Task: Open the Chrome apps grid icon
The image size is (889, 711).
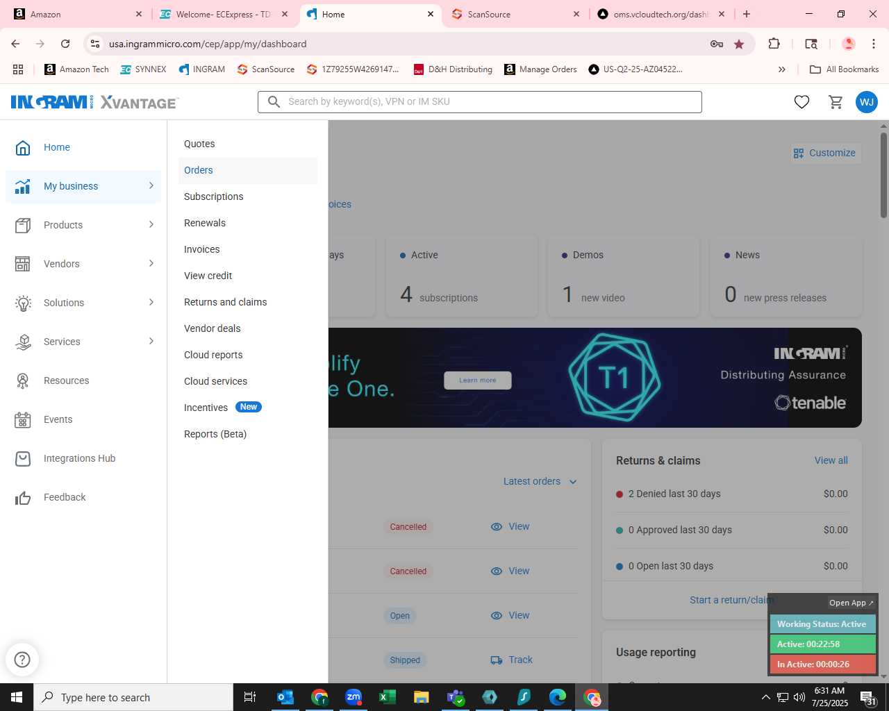Action: click(x=18, y=69)
